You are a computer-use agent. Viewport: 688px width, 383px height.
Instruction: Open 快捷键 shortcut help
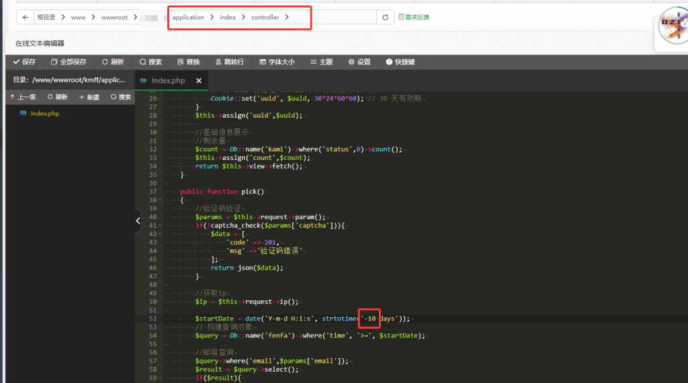point(400,62)
